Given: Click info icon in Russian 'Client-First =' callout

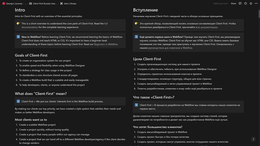Looking at the screenshot, I should point(136,105).
